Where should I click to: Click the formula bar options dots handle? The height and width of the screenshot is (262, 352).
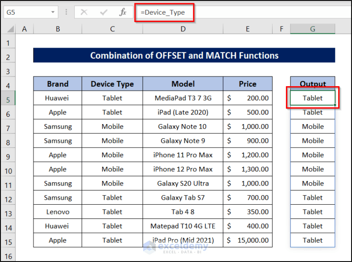coord(66,12)
